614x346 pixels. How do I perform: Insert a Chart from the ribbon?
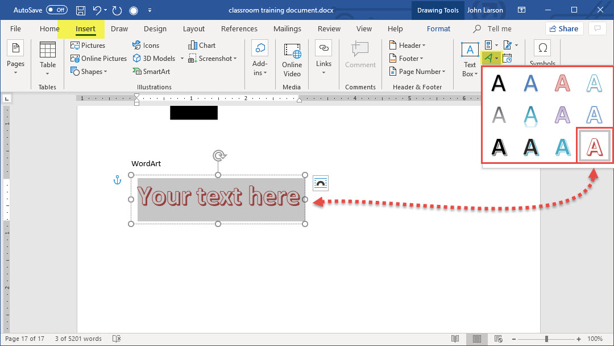point(202,46)
